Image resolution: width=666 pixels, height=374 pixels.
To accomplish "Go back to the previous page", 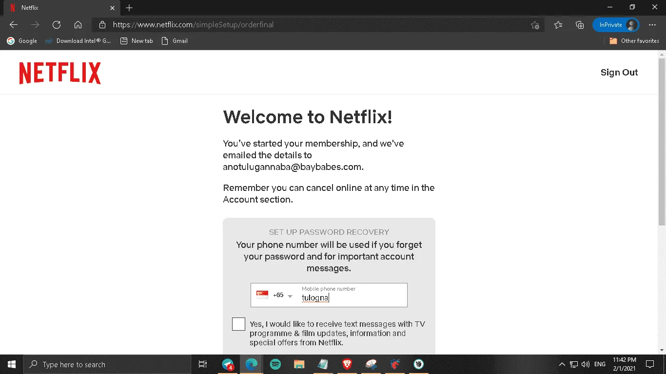I will coord(13,25).
